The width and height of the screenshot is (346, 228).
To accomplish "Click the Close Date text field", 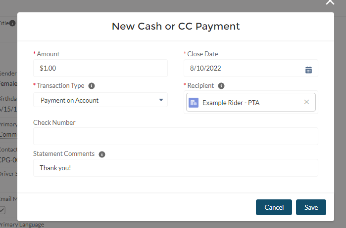I will pyautogui.click(x=243, y=68).
